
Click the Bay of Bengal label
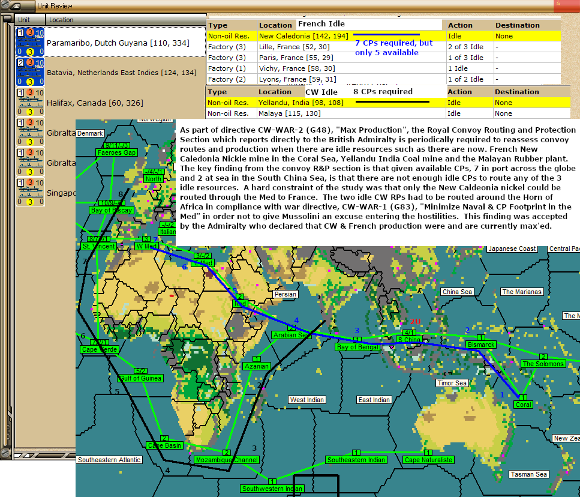(357, 347)
